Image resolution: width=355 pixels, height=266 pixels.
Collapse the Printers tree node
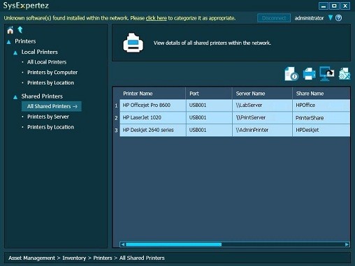[9, 42]
